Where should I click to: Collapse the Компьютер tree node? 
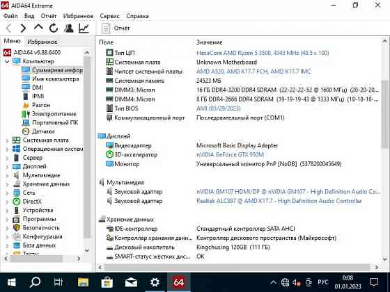[x=7, y=61]
